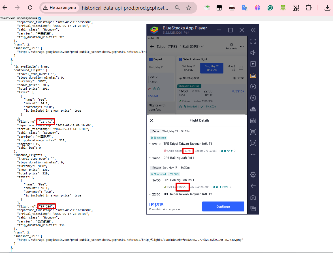
Task: Click the snapshot_url link for rank 3
Action: [130, 240]
